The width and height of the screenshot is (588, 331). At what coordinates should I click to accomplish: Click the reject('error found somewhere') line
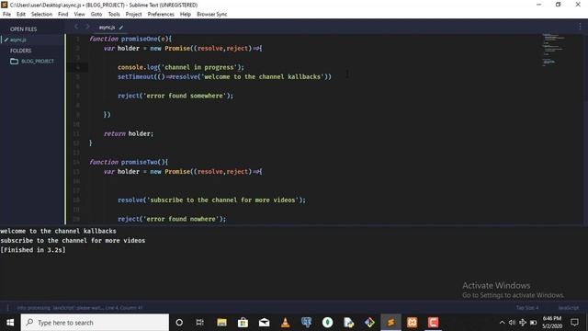click(x=175, y=96)
